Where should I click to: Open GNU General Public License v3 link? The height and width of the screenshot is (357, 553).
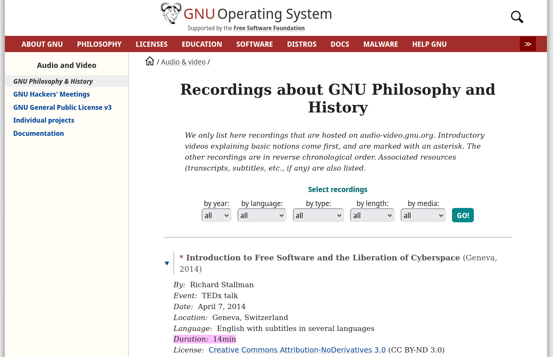point(63,108)
